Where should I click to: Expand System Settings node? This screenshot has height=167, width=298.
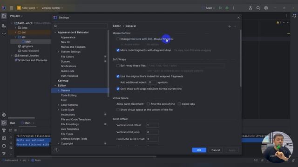58,51
